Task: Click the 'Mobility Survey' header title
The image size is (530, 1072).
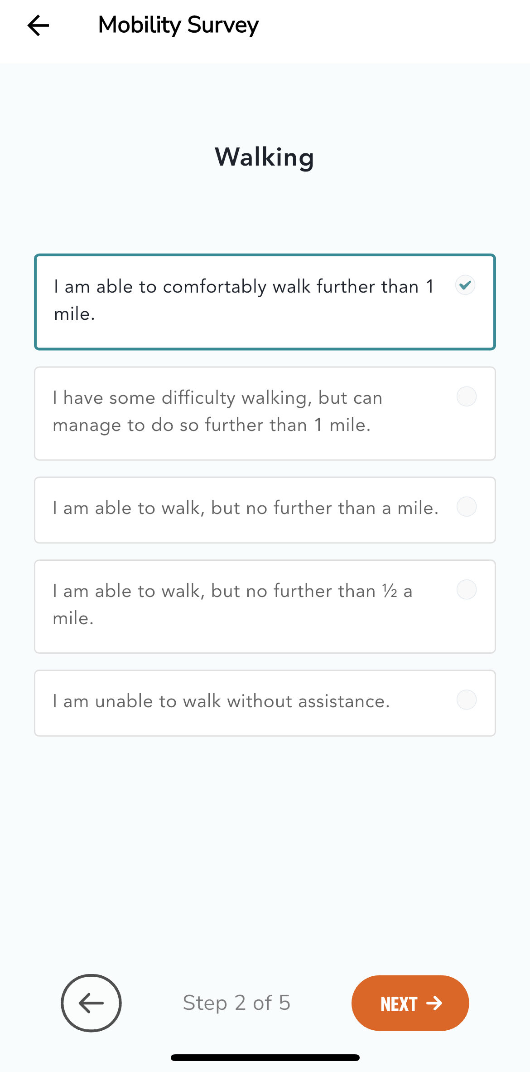Action: [x=178, y=25]
